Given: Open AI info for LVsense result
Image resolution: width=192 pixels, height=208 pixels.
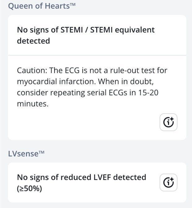Looking at the screenshot, I should pyautogui.click(x=168, y=182).
